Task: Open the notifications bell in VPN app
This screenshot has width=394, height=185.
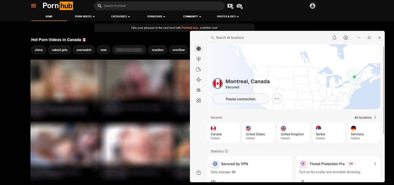Action: (334, 38)
